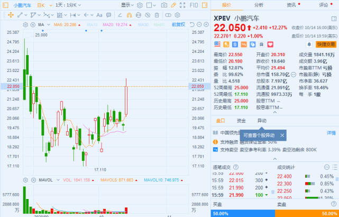
Task: Open dropdown arrow next to polyline tool
Action: tap(39, 15)
